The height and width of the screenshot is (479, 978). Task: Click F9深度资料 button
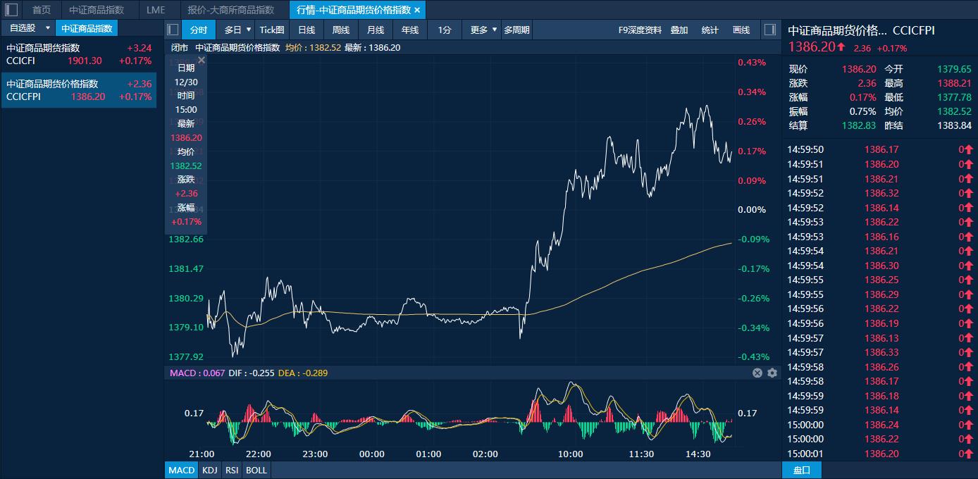tap(640, 30)
